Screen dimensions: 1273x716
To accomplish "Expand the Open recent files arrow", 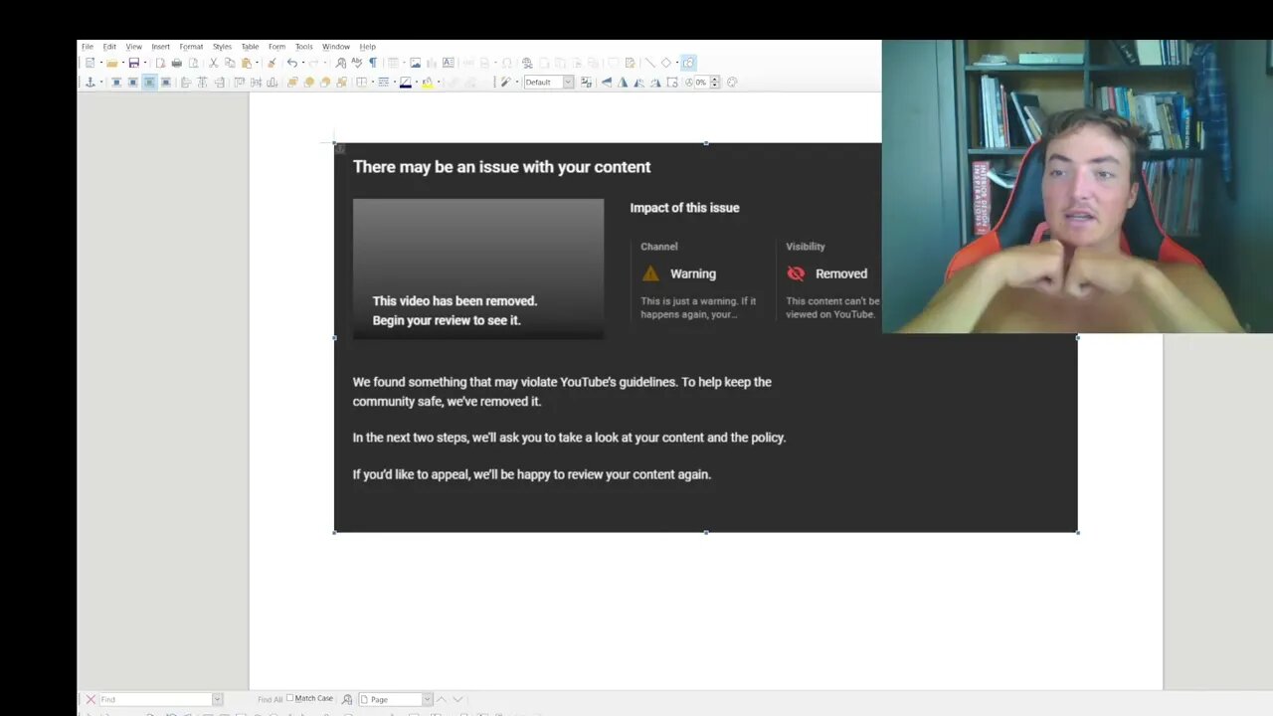I will 122,63.
